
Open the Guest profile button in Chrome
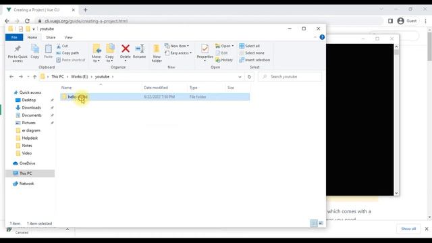(x=407, y=21)
